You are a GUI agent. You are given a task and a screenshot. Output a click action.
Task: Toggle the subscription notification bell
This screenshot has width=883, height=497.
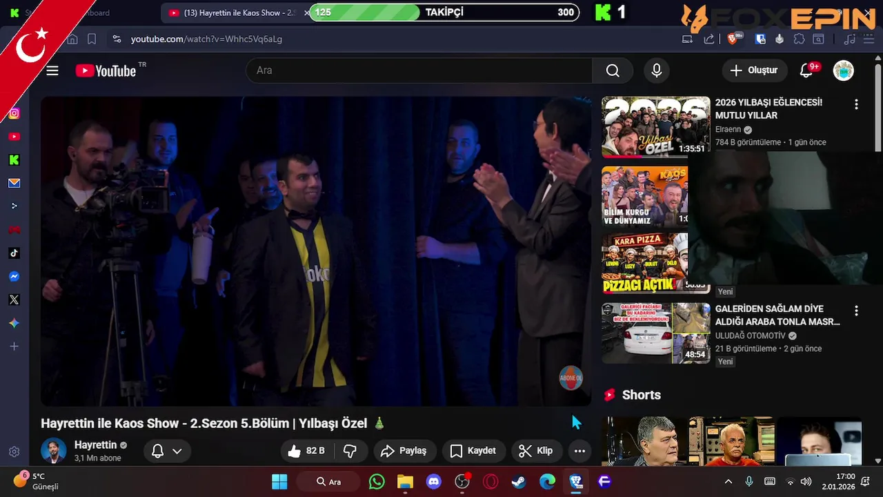(157, 451)
